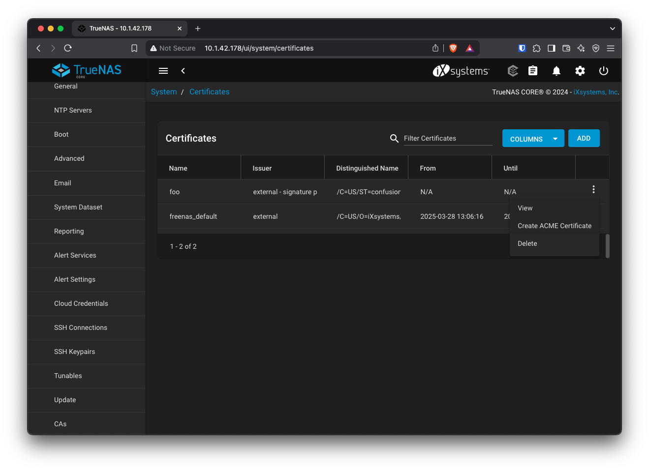Open SSH Connections in the sidebar
The width and height of the screenshot is (649, 471).
[x=87, y=327]
